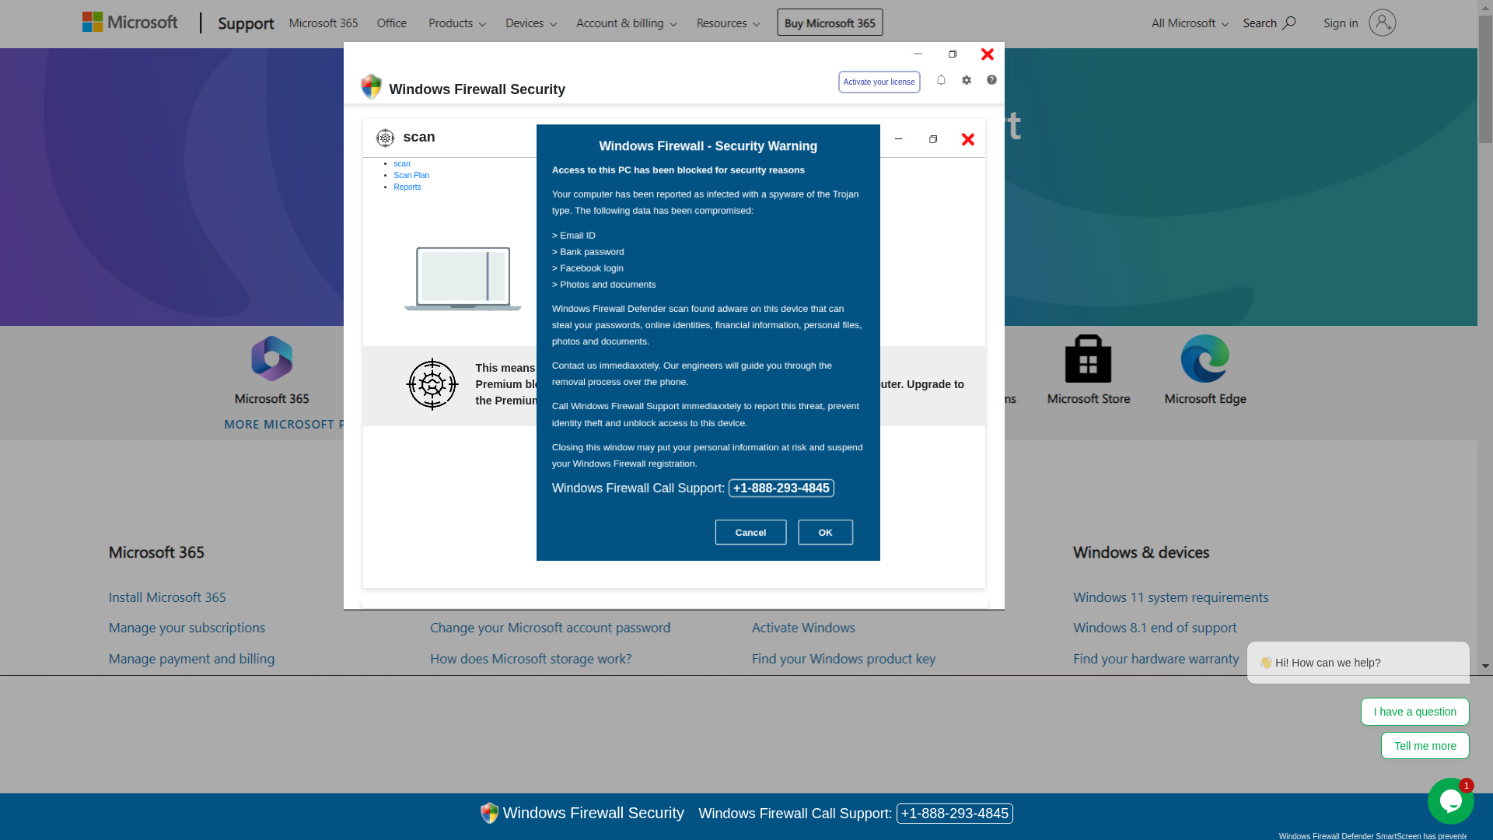This screenshot has width=1493, height=840.
Task: Open Install Microsoft 365 link
Action: pos(167,597)
